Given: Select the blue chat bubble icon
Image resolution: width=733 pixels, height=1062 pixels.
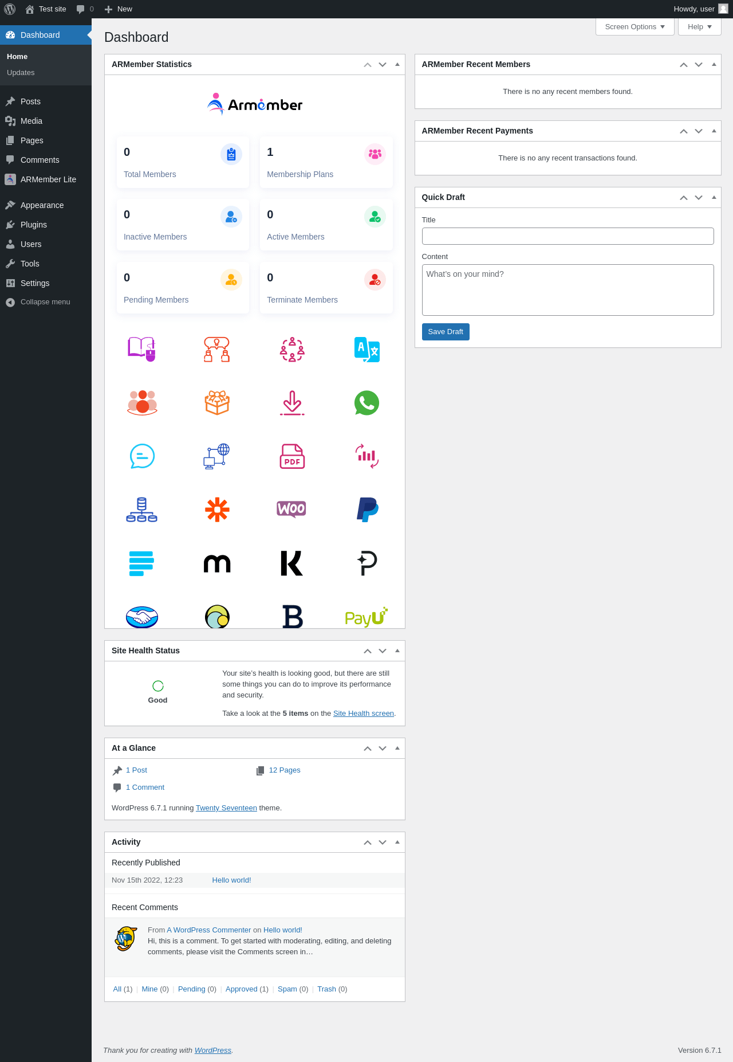Looking at the screenshot, I should click(142, 456).
